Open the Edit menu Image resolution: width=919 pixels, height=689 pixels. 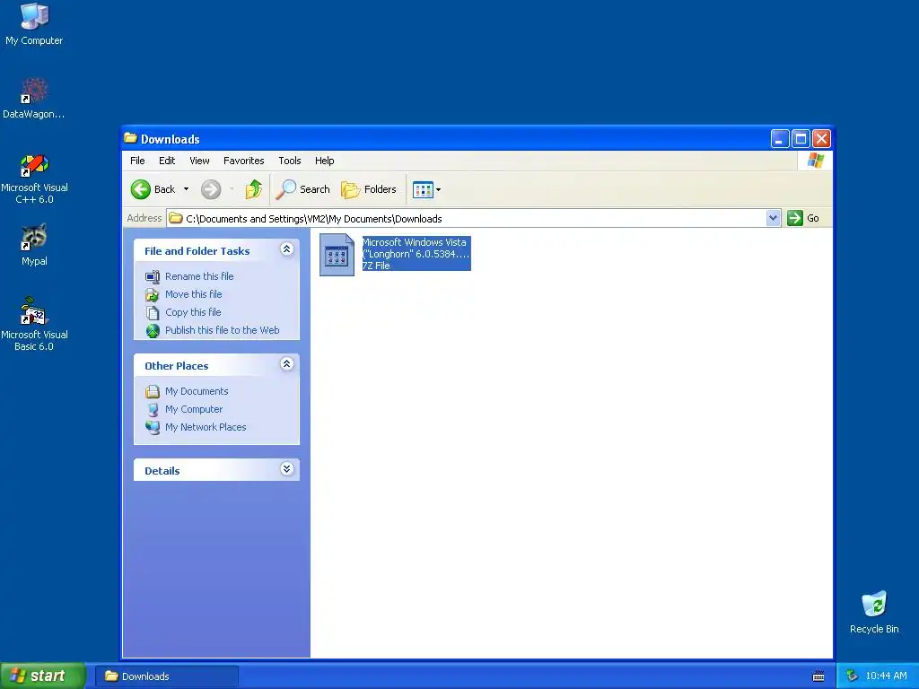click(x=167, y=161)
